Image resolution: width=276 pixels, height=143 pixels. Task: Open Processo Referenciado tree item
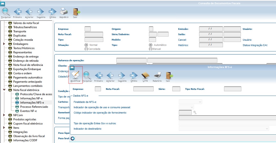click(34, 107)
